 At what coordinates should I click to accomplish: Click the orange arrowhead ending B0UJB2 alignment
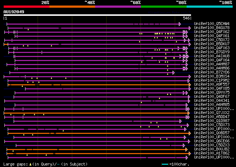coord(187,150)
